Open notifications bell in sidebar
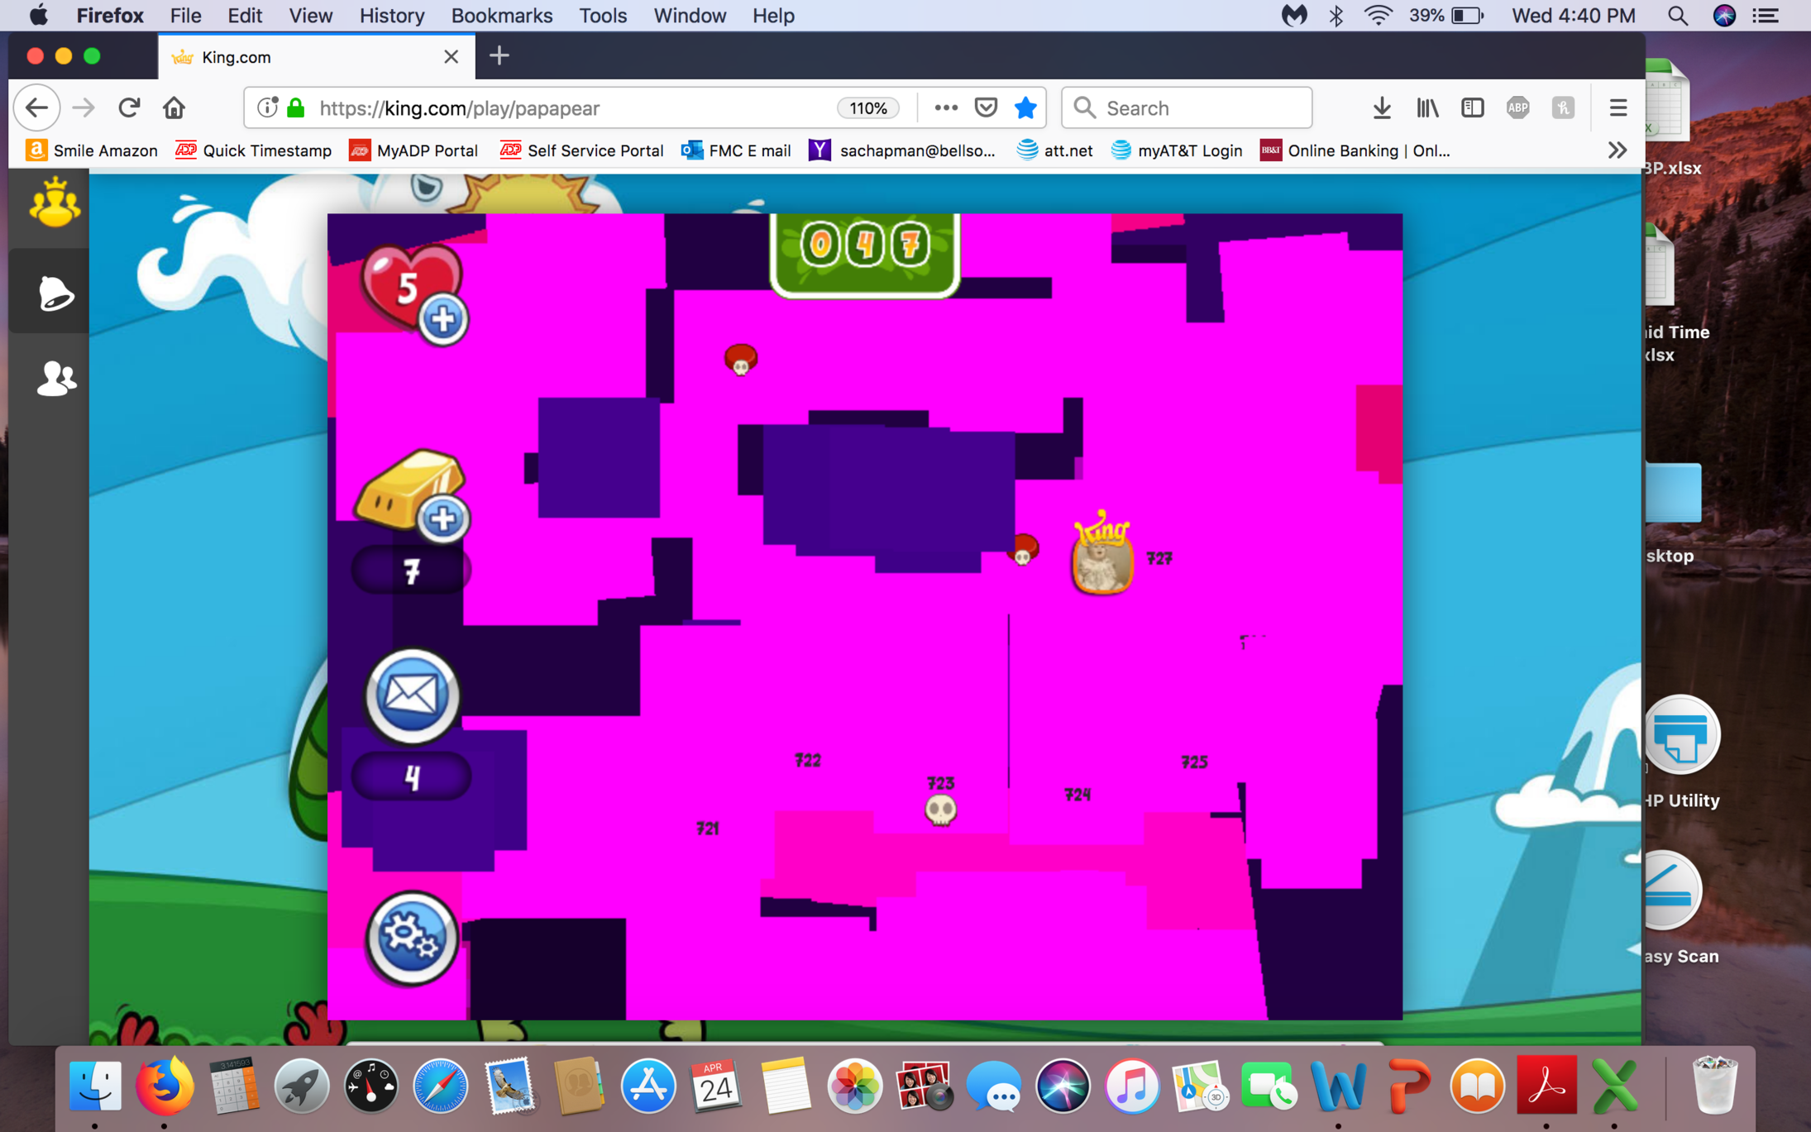The width and height of the screenshot is (1811, 1132). tap(55, 294)
